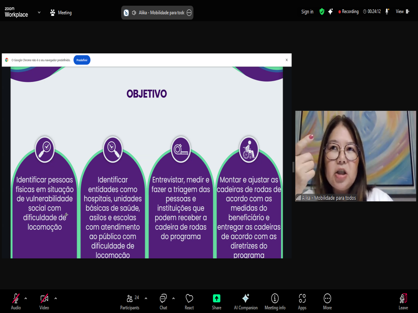Open the More options menu

click(x=327, y=301)
